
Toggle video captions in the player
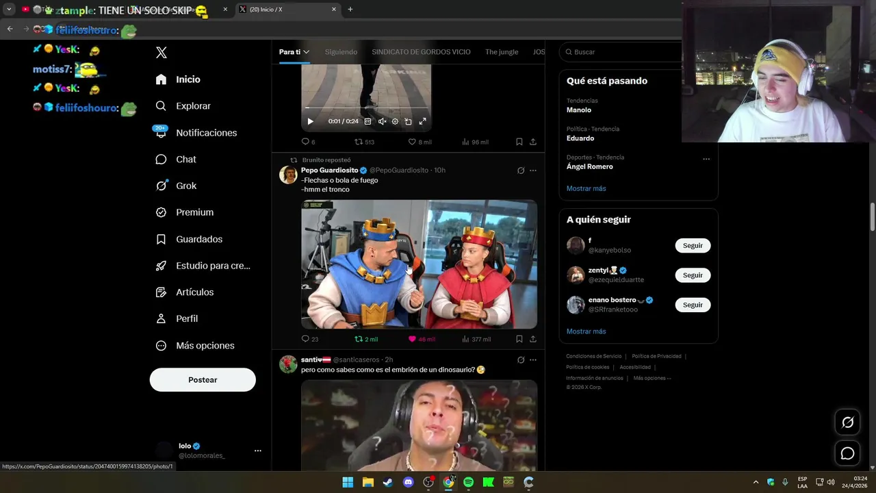368,121
